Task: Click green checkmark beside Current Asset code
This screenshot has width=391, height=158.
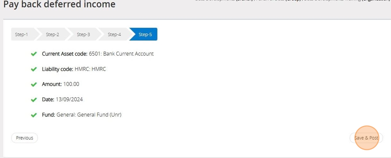Action: (x=34, y=54)
